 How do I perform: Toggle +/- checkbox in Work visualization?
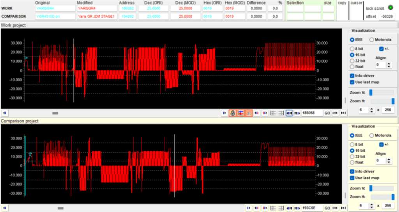(x=381, y=49)
